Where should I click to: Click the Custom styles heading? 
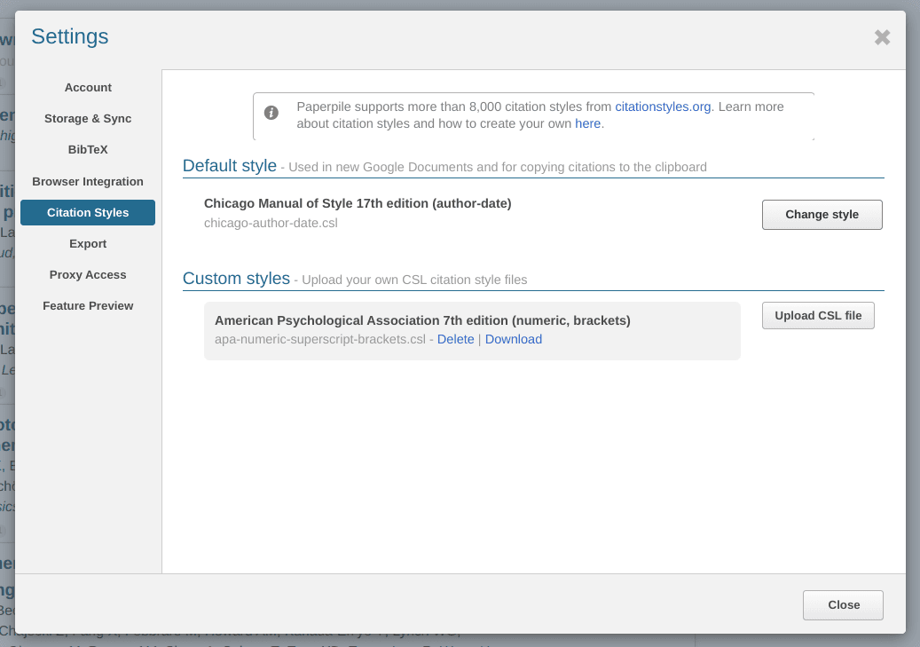237,279
